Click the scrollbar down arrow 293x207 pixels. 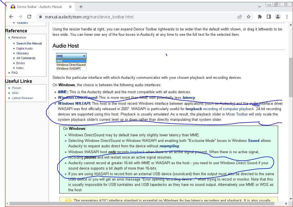[x=290, y=199]
